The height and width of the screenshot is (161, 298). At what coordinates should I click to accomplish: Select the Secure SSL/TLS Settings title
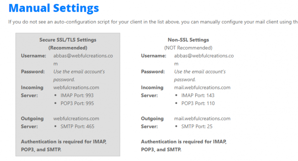click(68, 40)
